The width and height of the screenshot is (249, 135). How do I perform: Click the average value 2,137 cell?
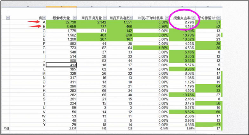pos(62,128)
